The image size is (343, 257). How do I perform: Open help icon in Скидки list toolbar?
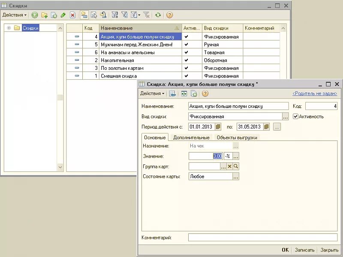169,15
